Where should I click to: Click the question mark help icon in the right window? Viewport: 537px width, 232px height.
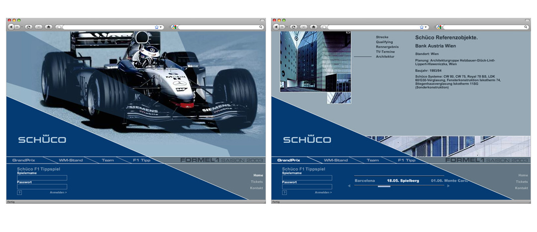pyautogui.click(x=284, y=193)
